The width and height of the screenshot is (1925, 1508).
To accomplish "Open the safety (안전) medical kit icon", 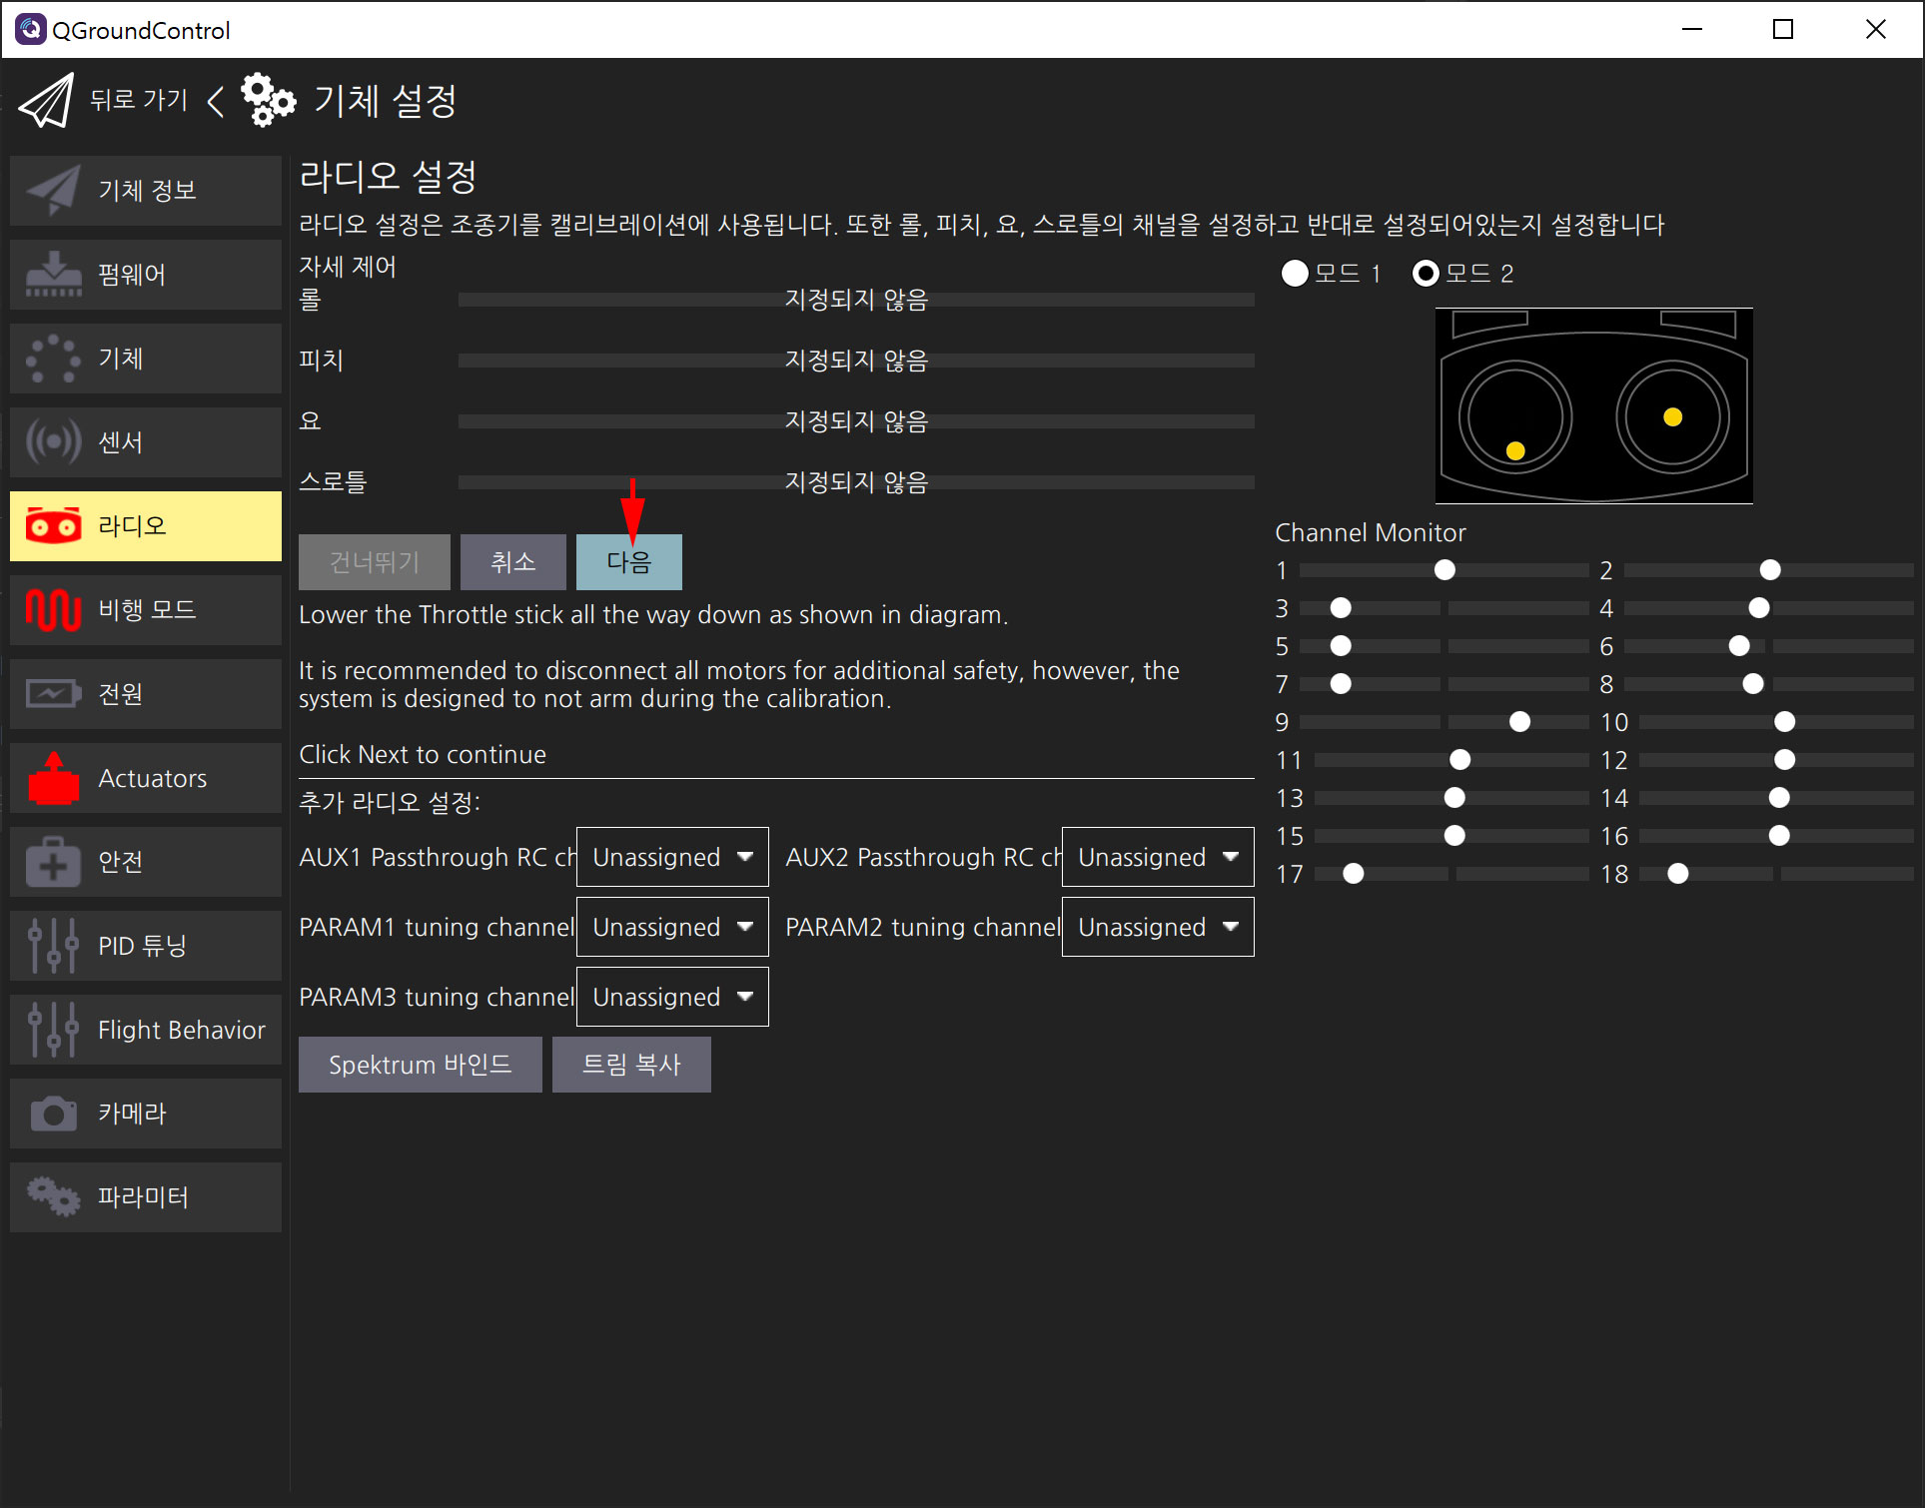I will coord(53,862).
